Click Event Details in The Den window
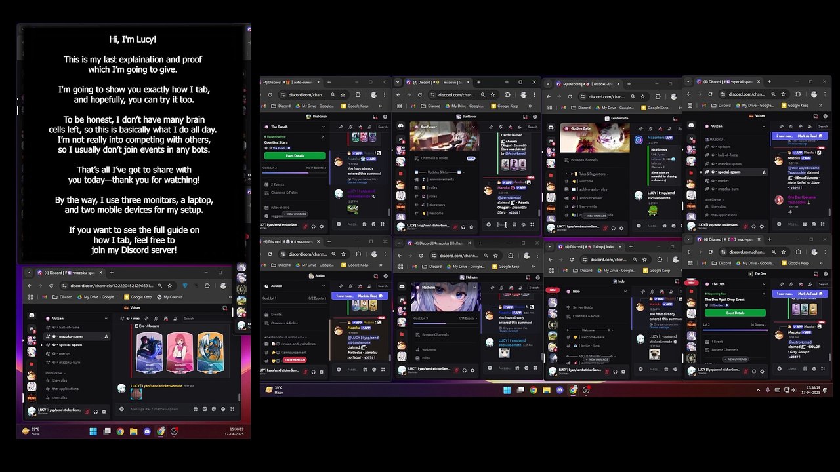The image size is (840, 472). (735, 313)
